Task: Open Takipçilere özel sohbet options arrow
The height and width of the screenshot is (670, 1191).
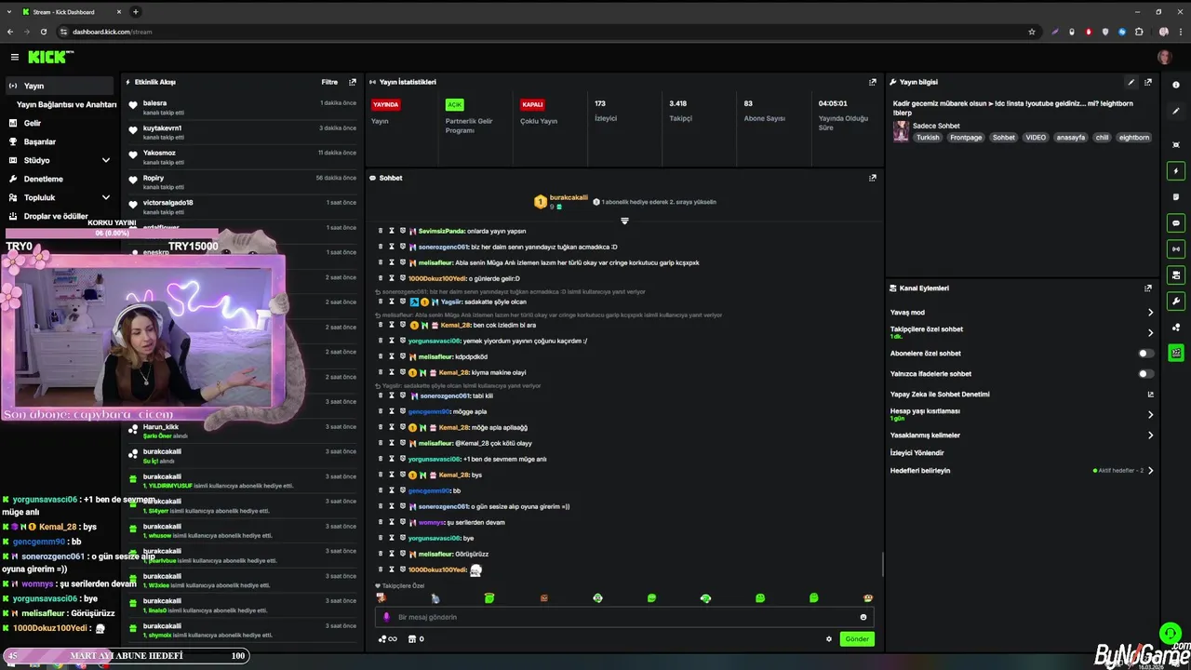Action: point(1150,332)
